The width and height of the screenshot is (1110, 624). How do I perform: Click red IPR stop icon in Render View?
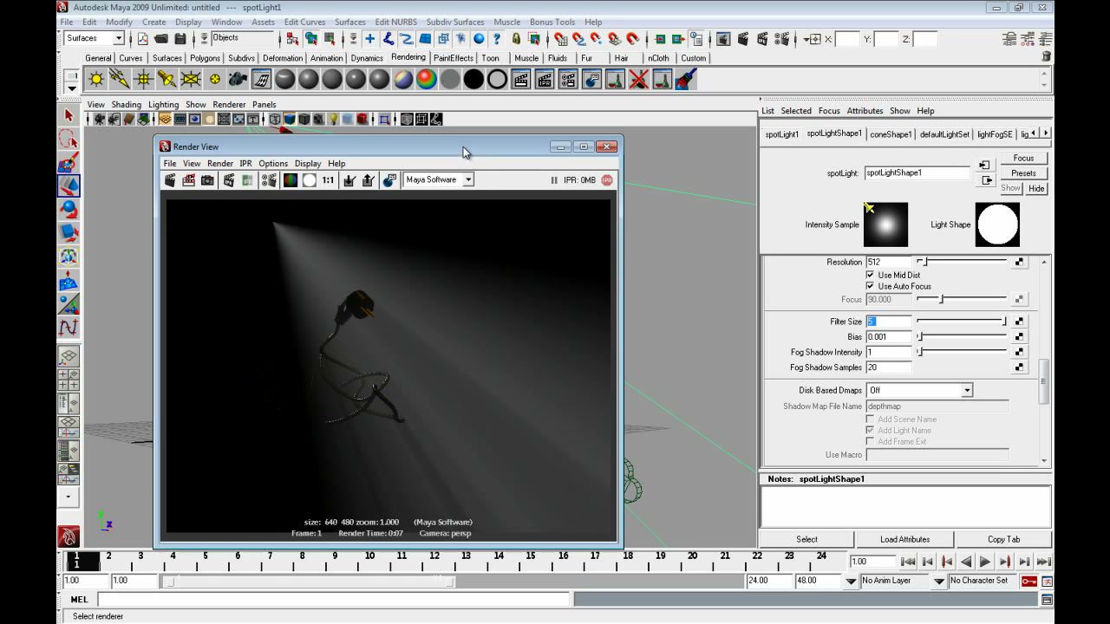(607, 180)
